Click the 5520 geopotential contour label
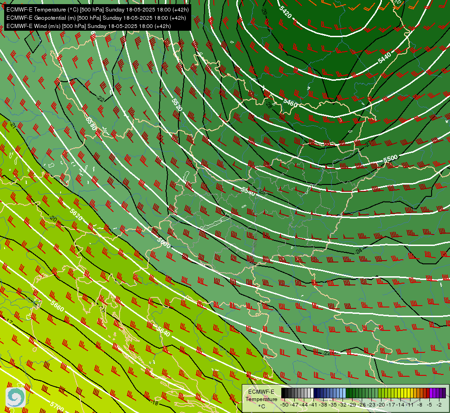The width and height of the screenshot is (450, 413). [x=177, y=105]
